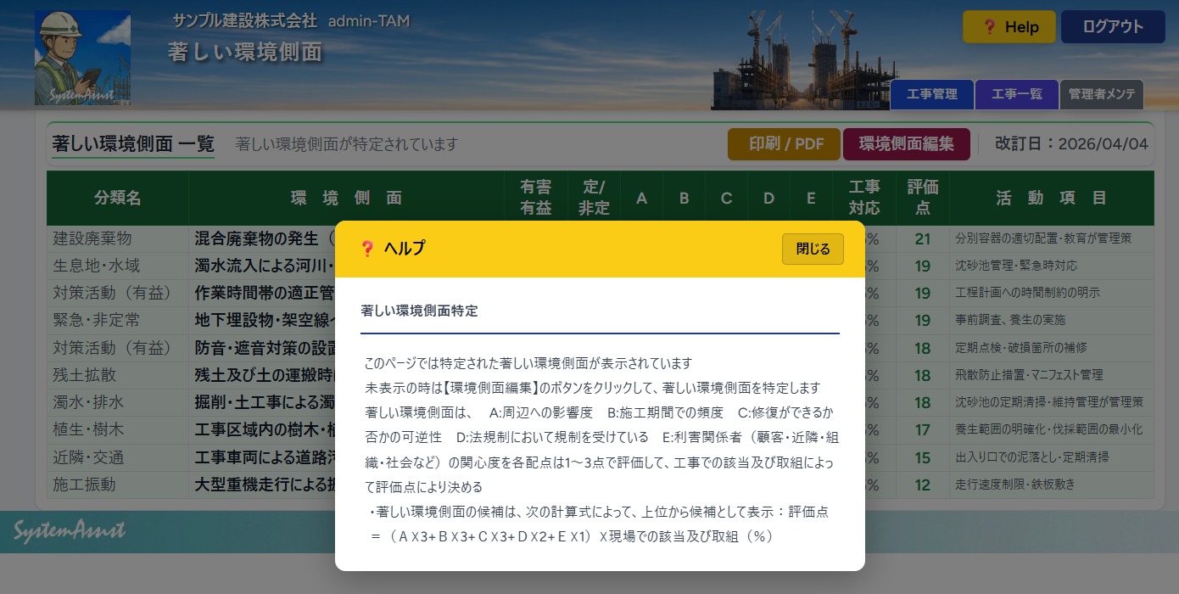The width and height of the screenshot is (1179, 594).
Task: Click the 印刷 / PDF button
Action: point(784,144)
